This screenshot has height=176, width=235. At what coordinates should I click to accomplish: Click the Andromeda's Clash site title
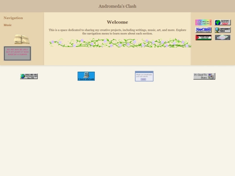pyautogui.click(x=117, y=6)
